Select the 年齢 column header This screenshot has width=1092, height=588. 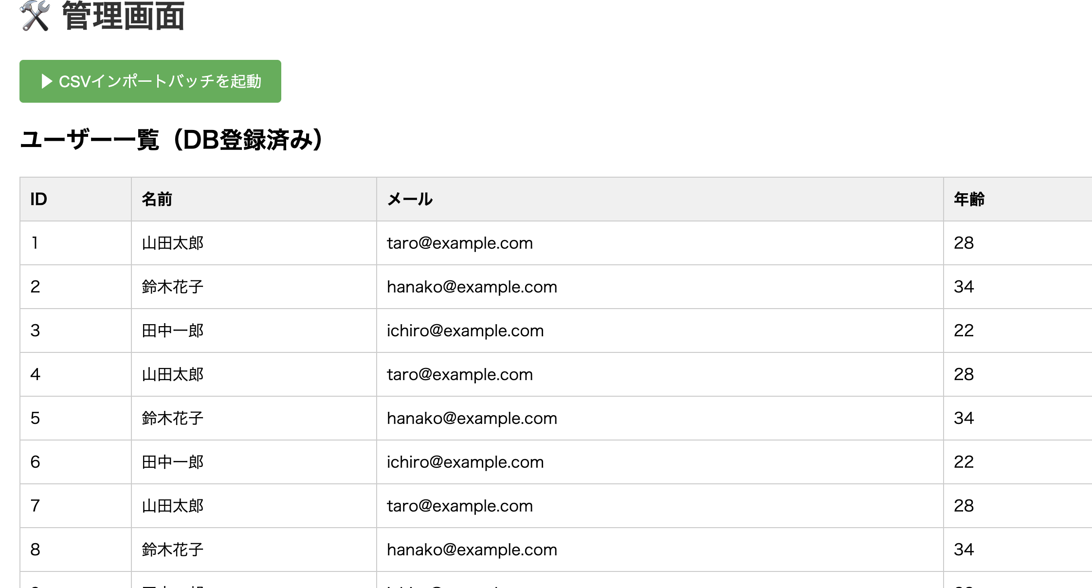tap(969, 199)
